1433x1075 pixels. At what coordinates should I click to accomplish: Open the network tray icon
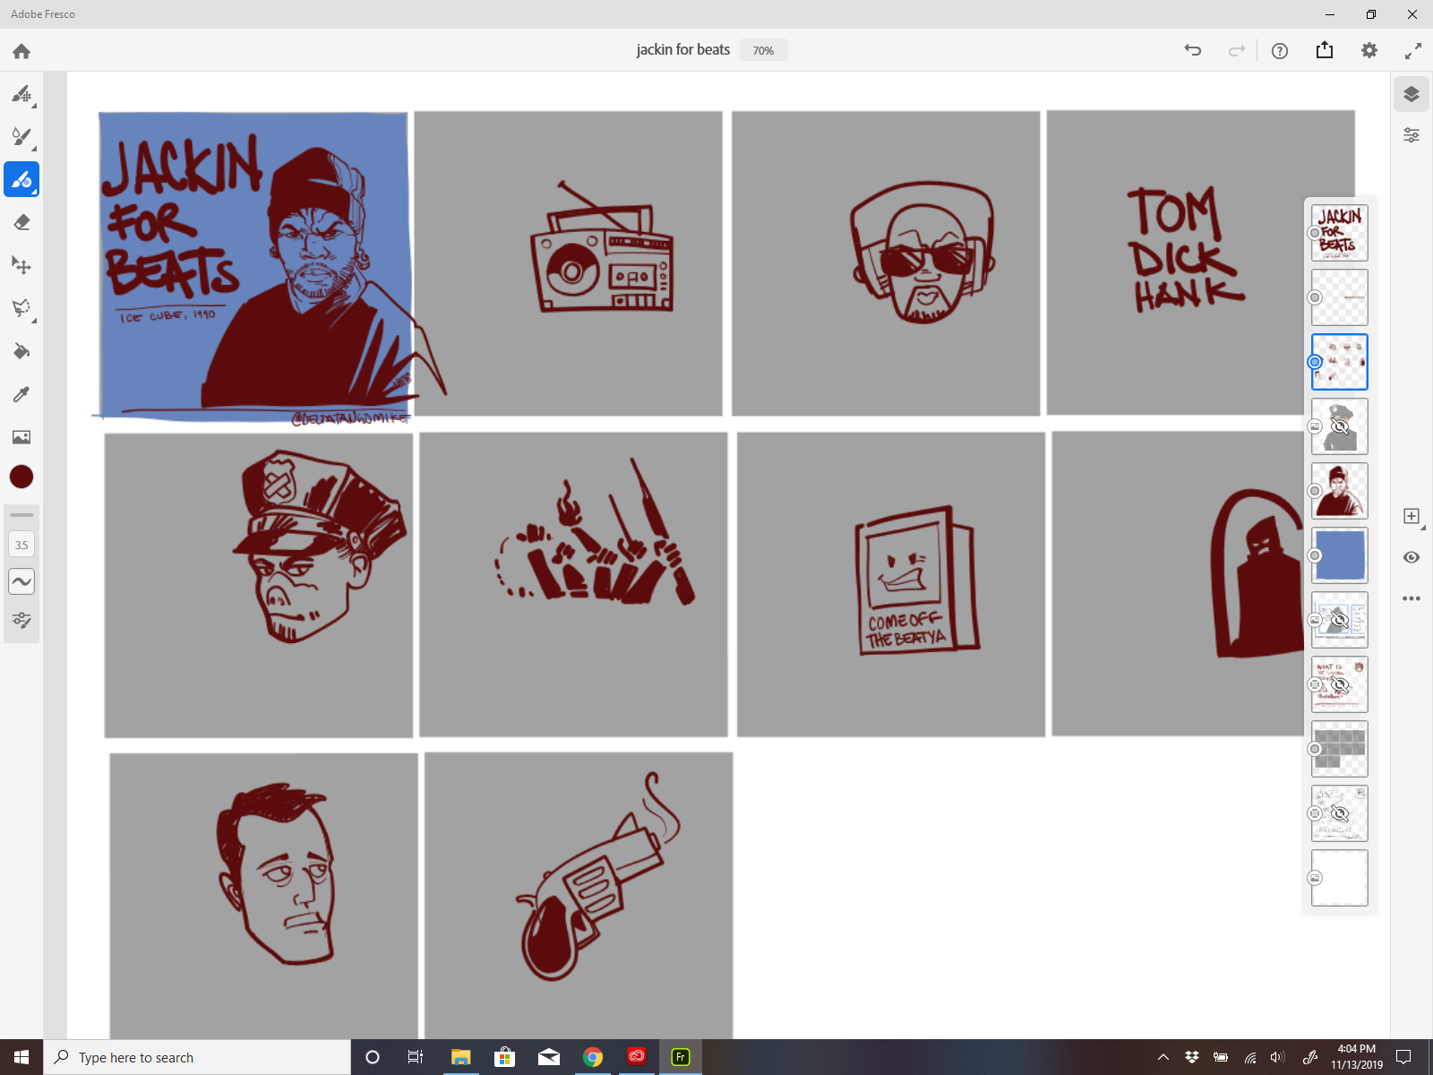(1250, 1057)
